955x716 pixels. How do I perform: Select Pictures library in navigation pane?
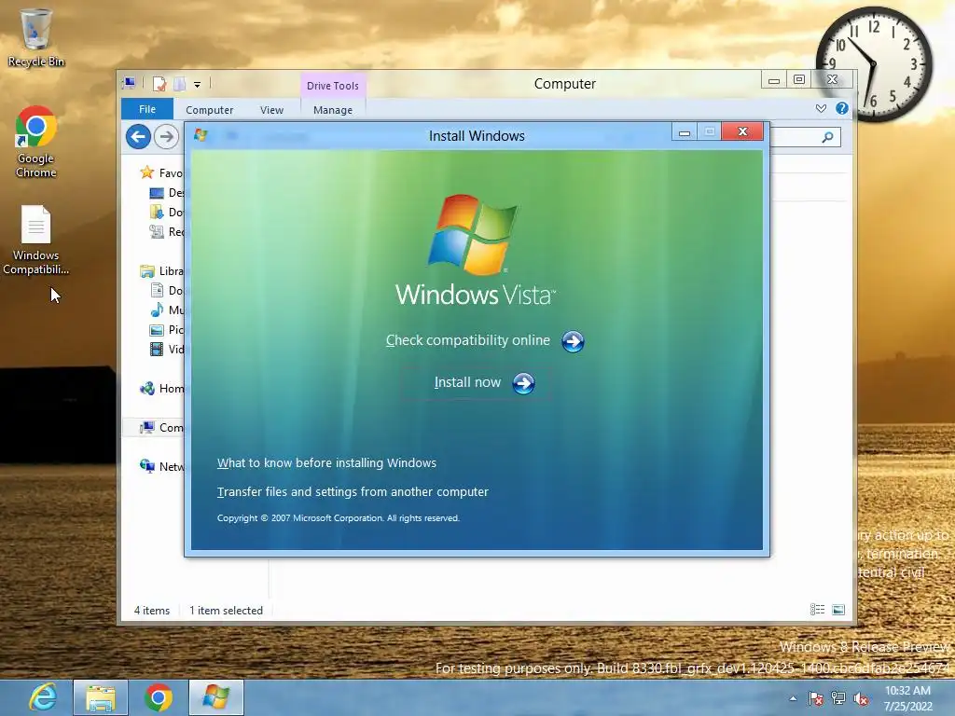click(x=166, y=329)
